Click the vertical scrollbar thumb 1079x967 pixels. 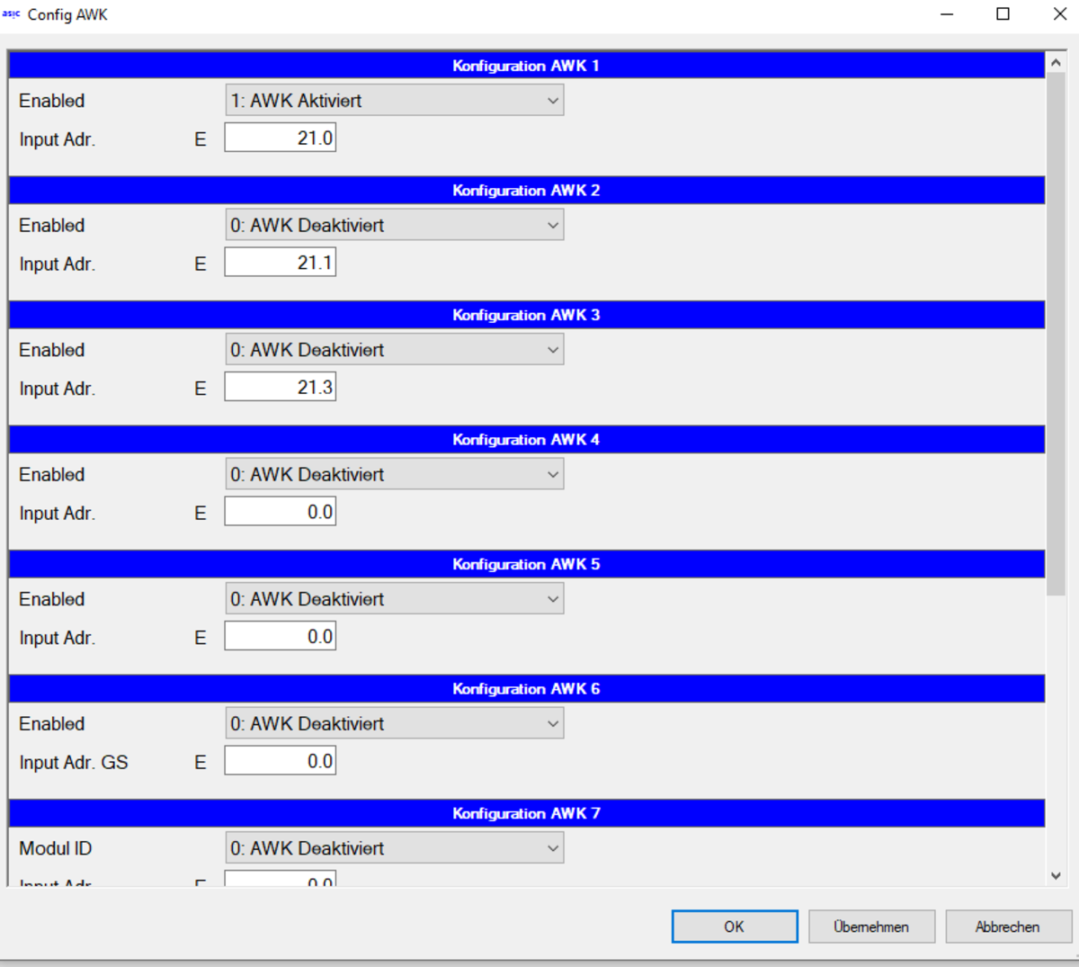click(1056, 333)
